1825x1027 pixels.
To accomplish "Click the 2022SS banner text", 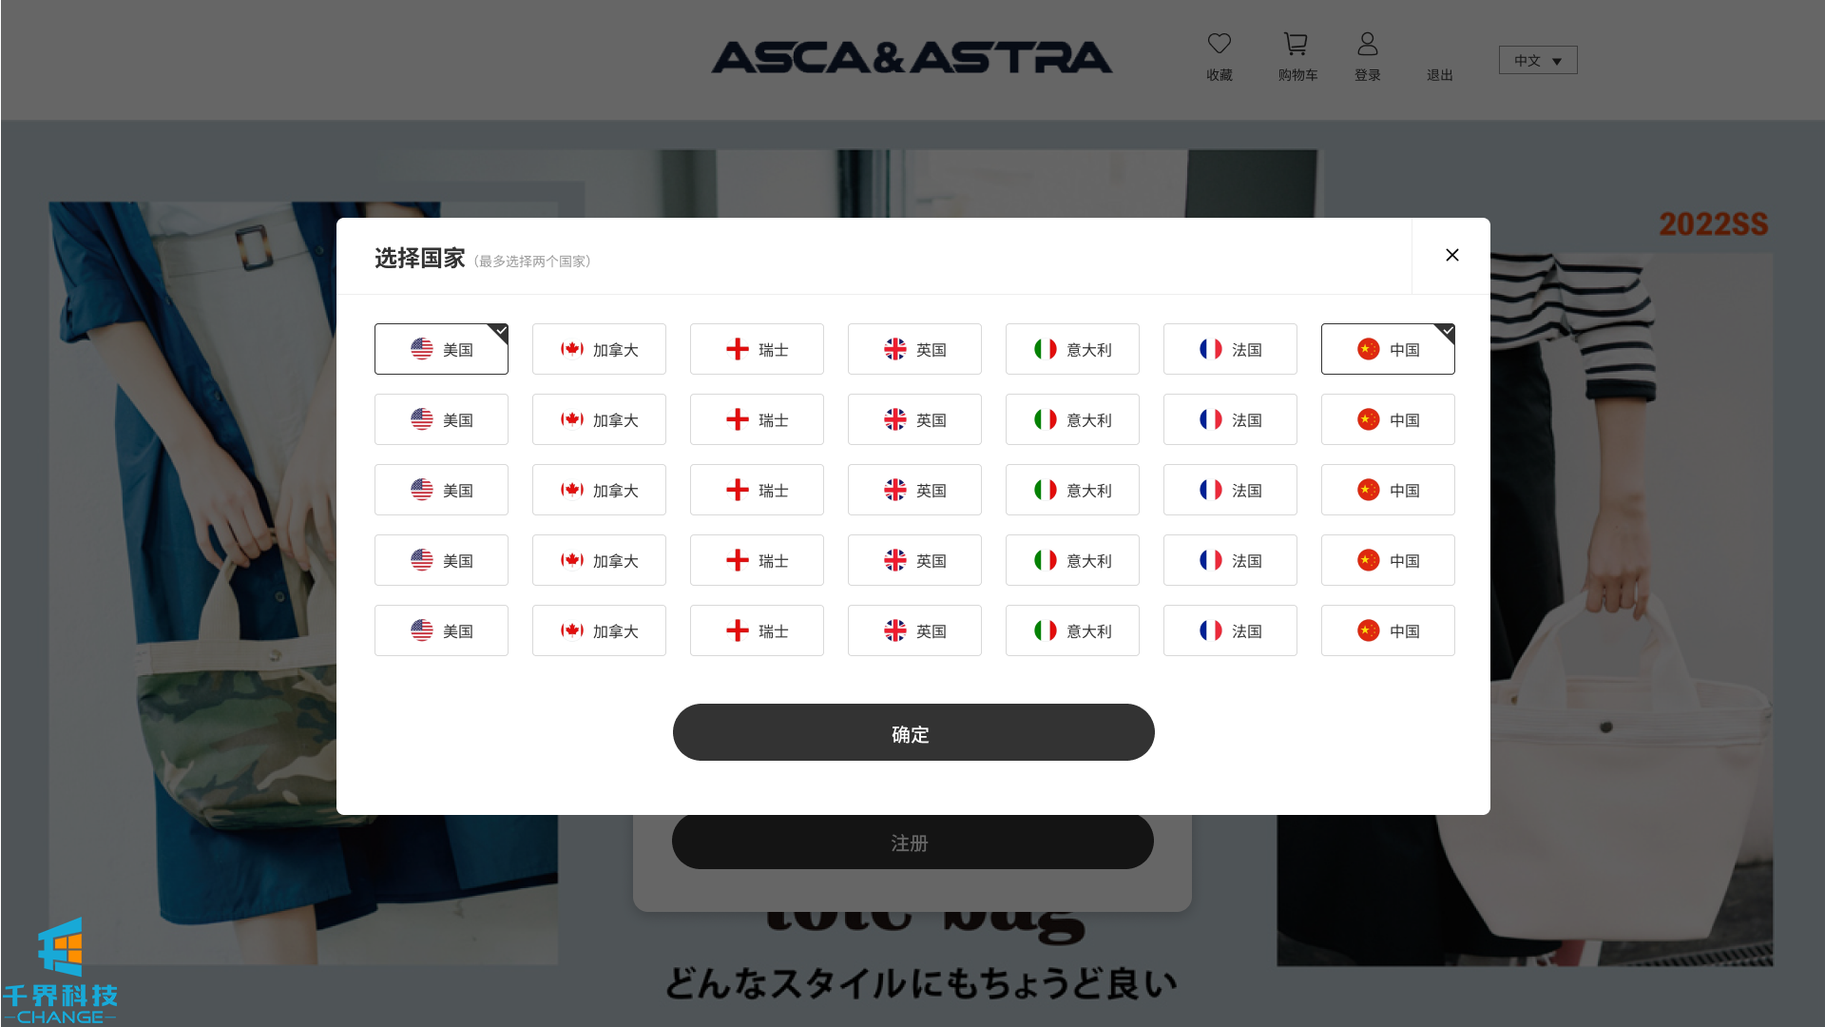I will point(1713,224).
